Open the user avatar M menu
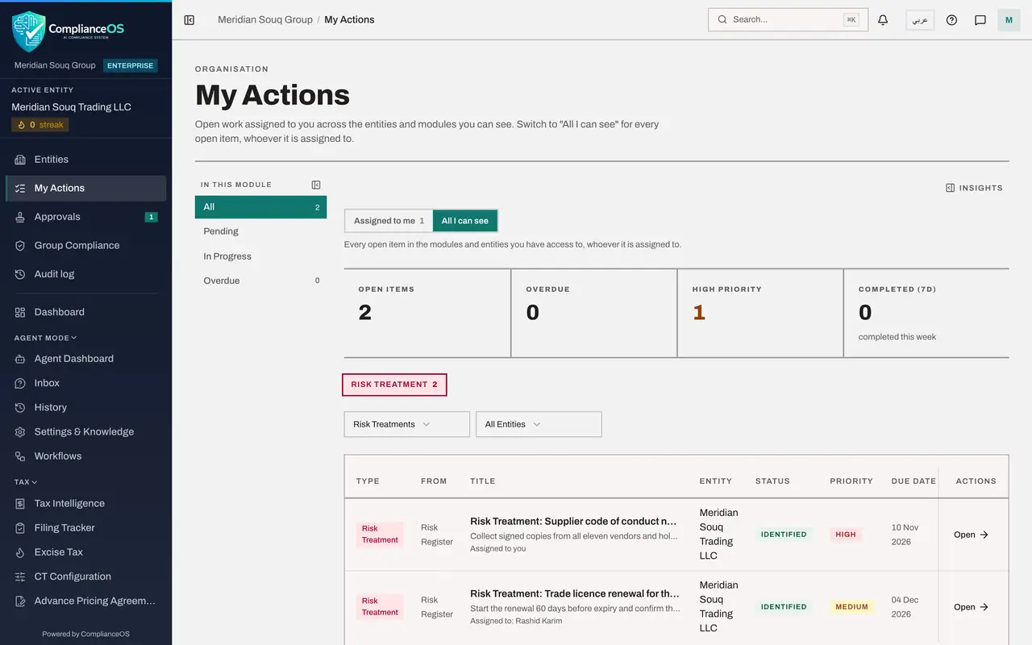The height and width of the screenshot is (645, 1032). pos(1009,19)
